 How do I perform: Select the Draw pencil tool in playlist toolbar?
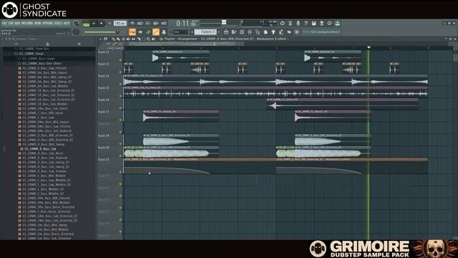pos(113,39)
